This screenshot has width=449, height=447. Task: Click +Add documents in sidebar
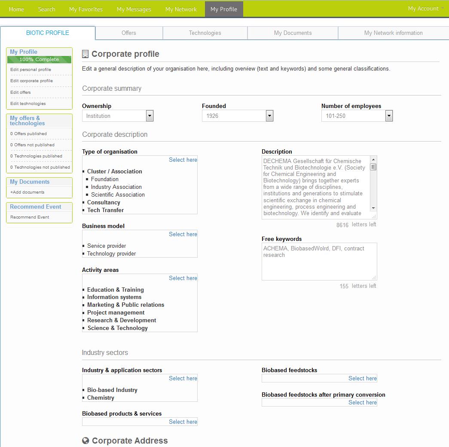pos(27,192)
